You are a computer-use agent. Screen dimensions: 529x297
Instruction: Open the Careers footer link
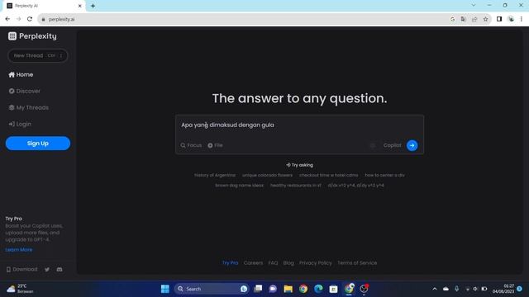253,262
